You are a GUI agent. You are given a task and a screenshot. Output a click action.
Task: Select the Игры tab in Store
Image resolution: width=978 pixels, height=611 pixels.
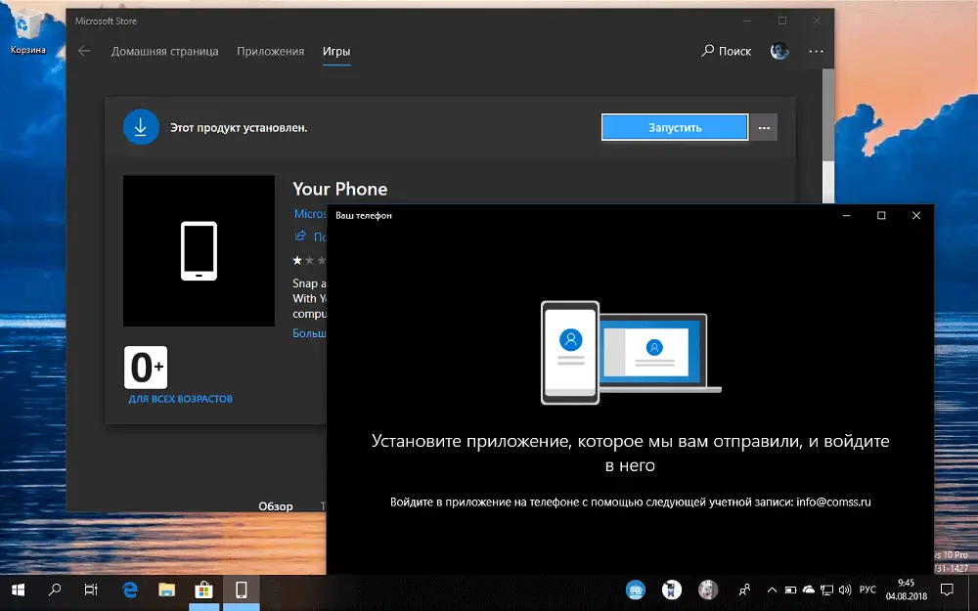pos(336,52)
